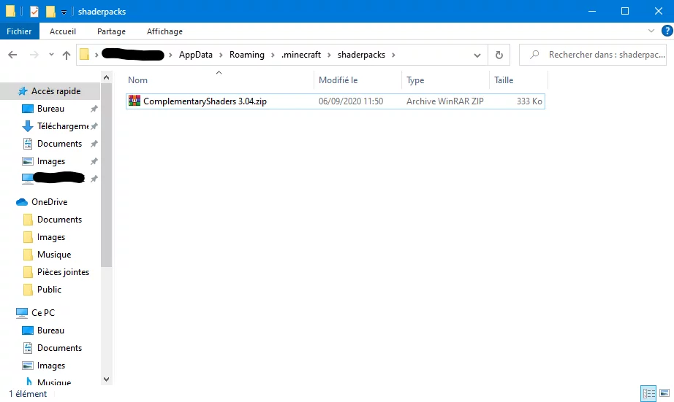Switch to large icons view layout
Screen dimensions: 674x402
[664, 394]
